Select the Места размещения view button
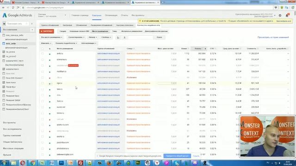Screen dimensions: 296x166 100,31
